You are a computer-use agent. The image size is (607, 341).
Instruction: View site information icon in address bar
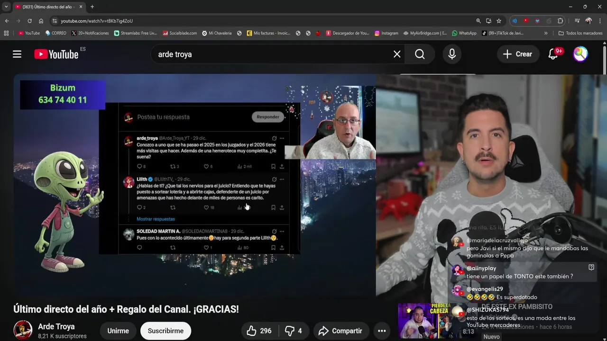(x=55, y=21)
